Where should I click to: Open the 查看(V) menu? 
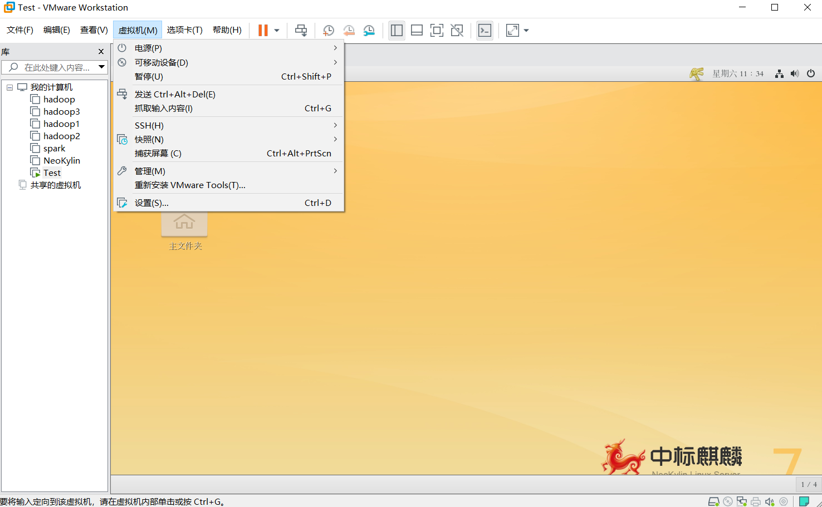point(94,30)
